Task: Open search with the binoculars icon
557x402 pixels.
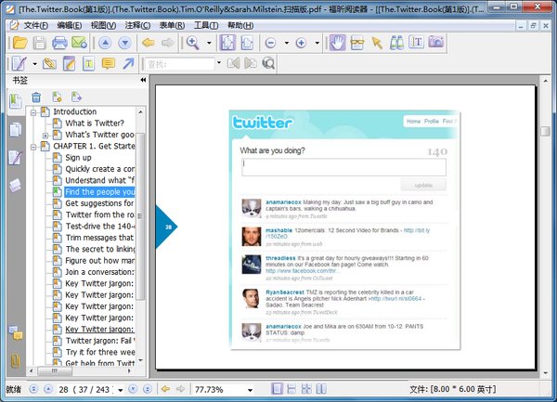Action: [x=396, y=43]
